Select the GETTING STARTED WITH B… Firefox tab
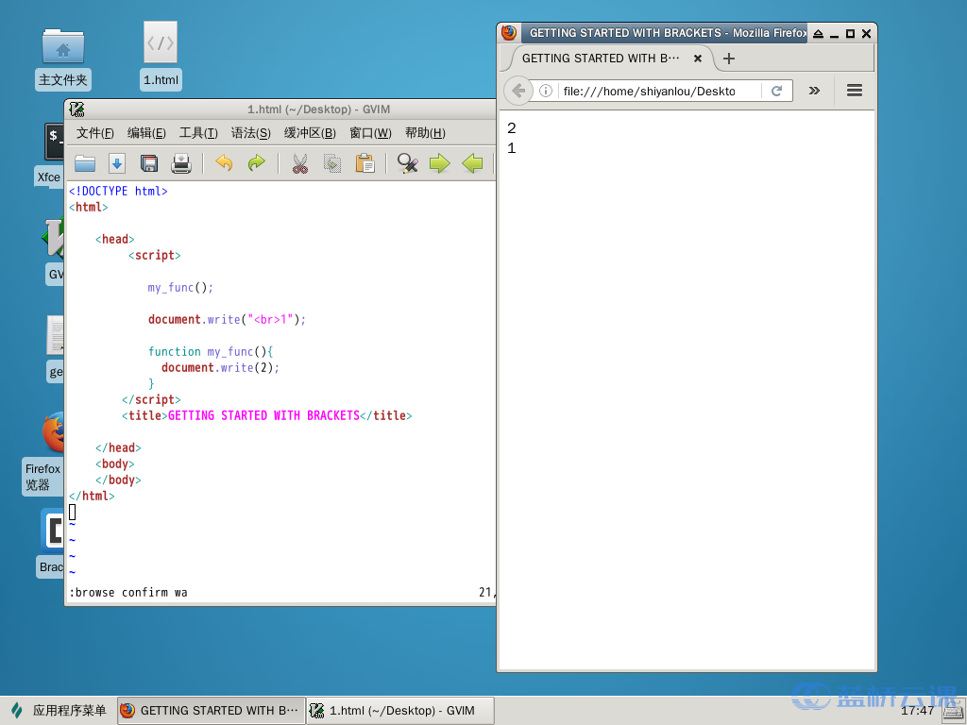This screenshot has width=967, height=725. point(601,59)
